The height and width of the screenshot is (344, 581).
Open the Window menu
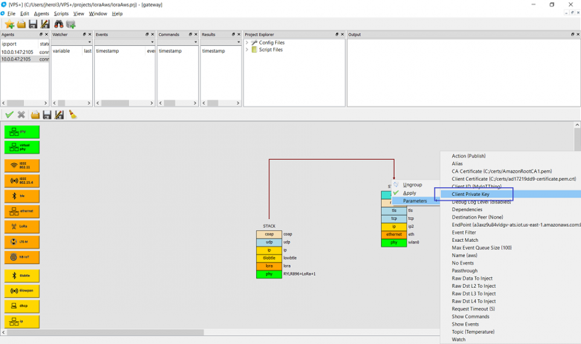tap(98, 14)
